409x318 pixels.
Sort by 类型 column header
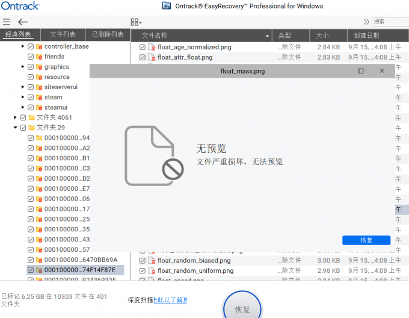point(291,36)
